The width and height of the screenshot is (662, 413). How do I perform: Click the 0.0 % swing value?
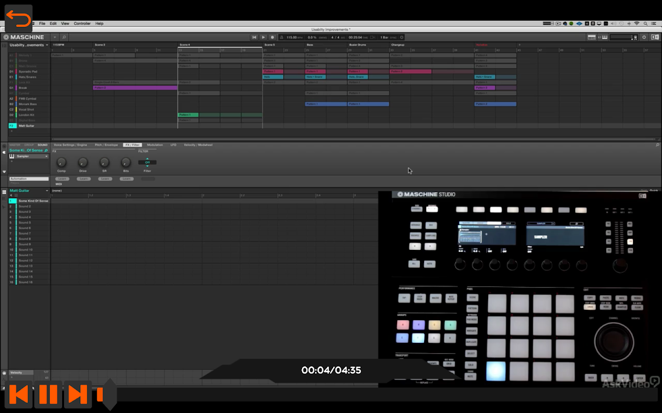point(312,37)
